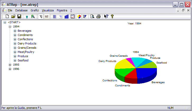The width and height of the screenshot is (192, 111).
Task: Click the NUM status bar indicator
Action: [170, 108]
